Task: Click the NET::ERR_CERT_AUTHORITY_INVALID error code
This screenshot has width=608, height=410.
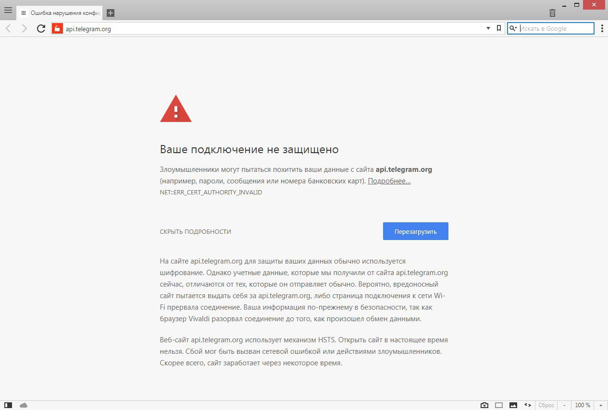Action: [x=211, y=192]
